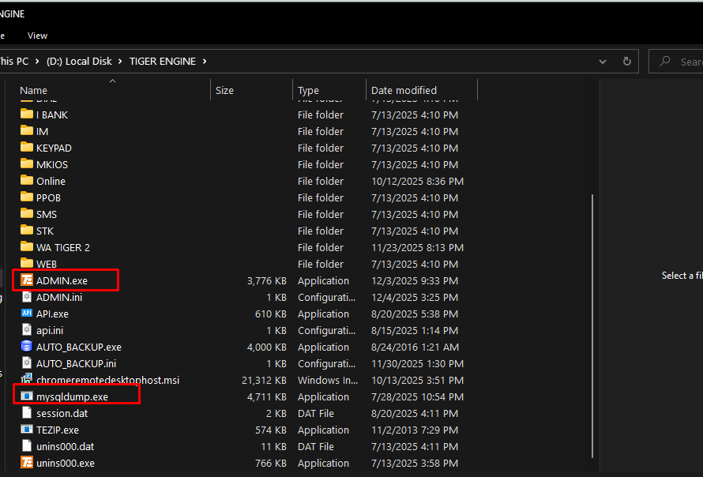703x477 pixels.
Task: Click the AUTO_BACKUP.exe database icon
Action: click(27, 347)
